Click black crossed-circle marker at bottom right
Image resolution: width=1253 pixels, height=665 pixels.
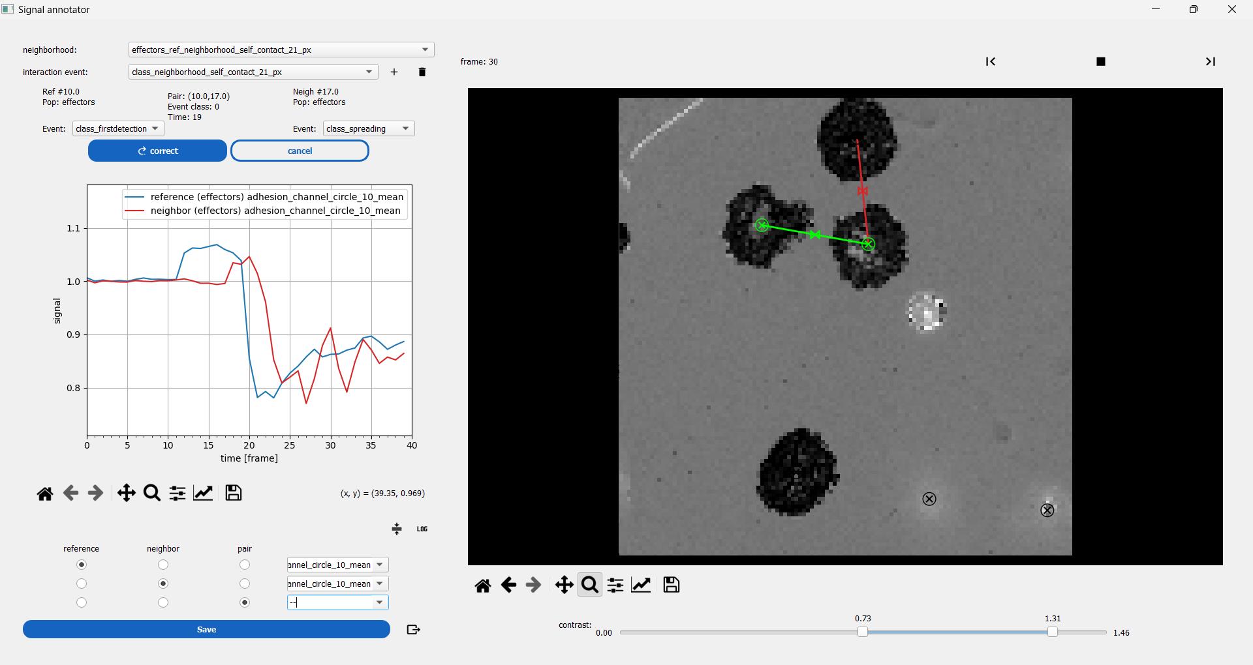tap(1047, 510)
